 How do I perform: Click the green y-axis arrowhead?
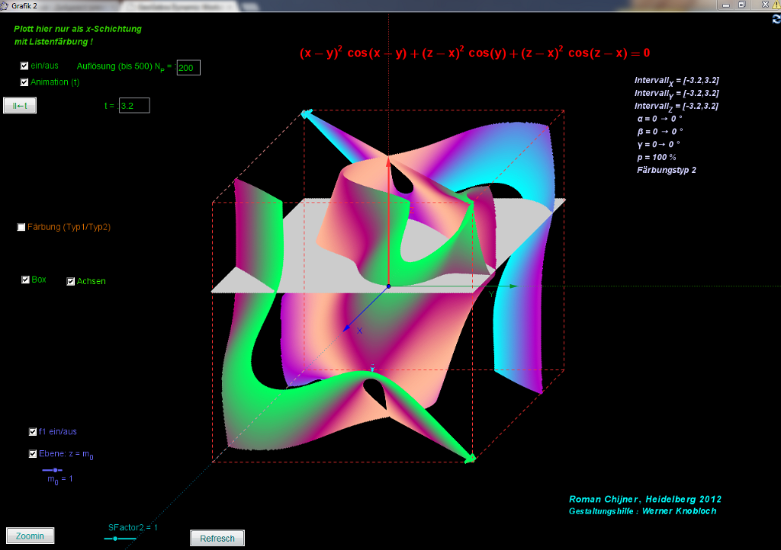pos(513,286)
